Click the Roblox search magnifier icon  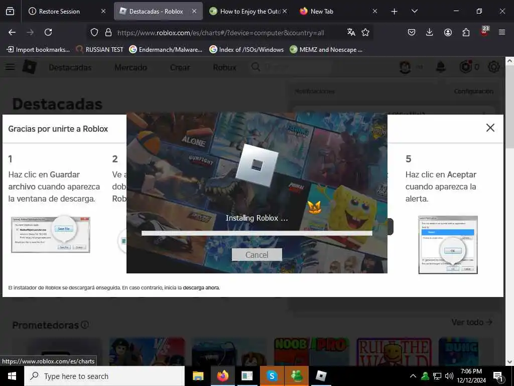point(255,67)
